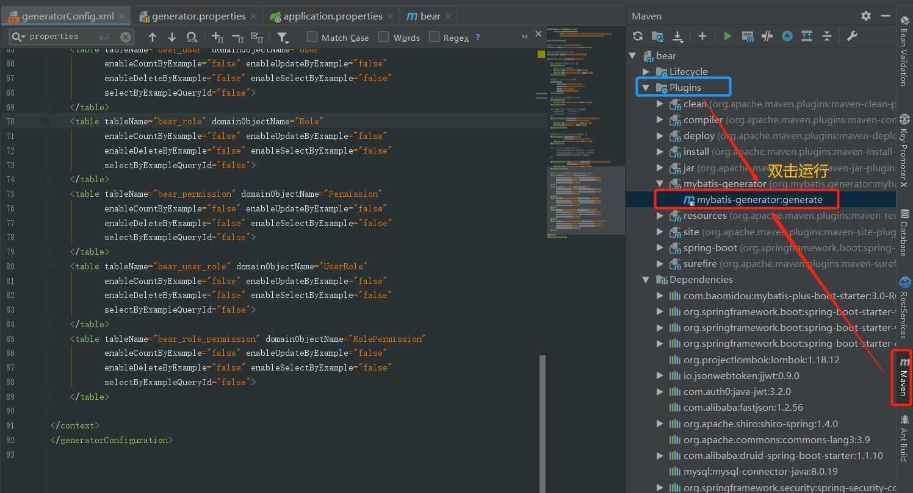
Task: Show more search options chevrons
Action: click(525, 37)
